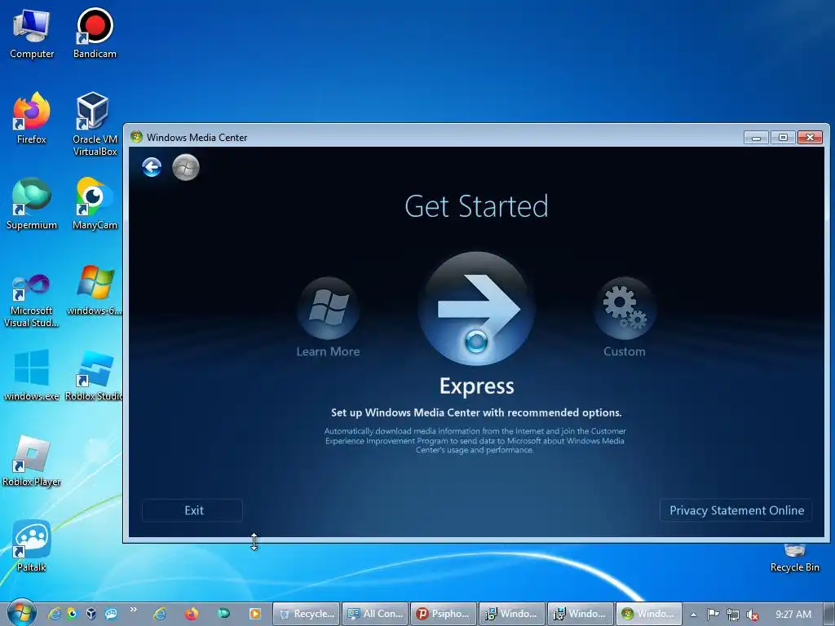Select the Firefox desktop shortcut

(32, 118)
